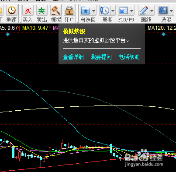Viewport: 176px width, 172px height.
Task: Click the 我要提问 link in the tooltip
Action: [x=101, y=57]
